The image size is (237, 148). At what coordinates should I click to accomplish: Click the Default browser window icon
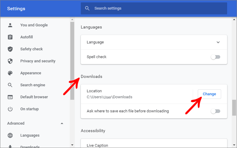10,97
